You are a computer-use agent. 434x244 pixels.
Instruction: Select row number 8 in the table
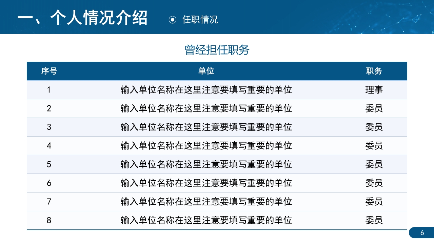pyautogui.click(x=48, y=220)
